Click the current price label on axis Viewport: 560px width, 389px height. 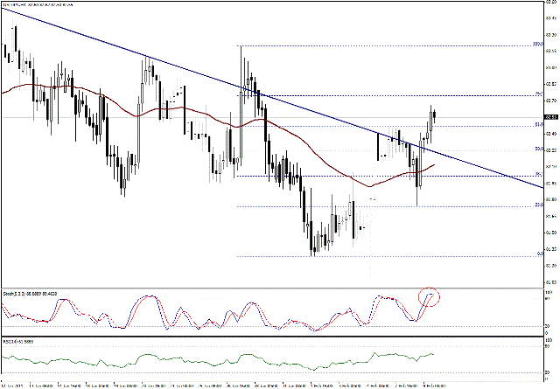pyautogui.click(x=550, y=116)
